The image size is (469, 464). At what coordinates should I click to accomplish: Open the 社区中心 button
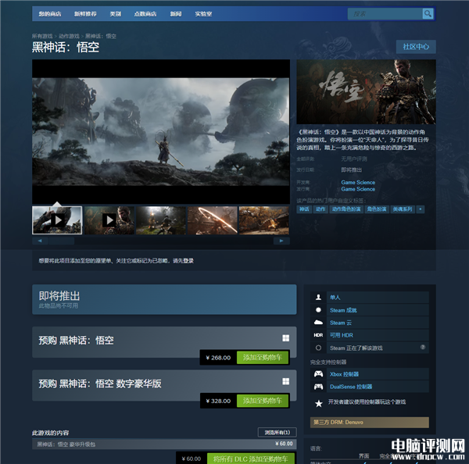pyautogui.click(x=416, y=47)
